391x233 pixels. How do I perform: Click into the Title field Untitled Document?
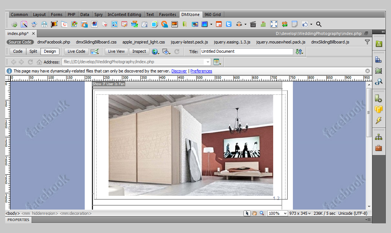click(247, 51)
